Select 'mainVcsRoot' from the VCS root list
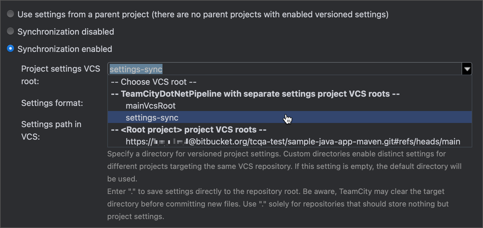483x228 pixels. click(150, 106)
